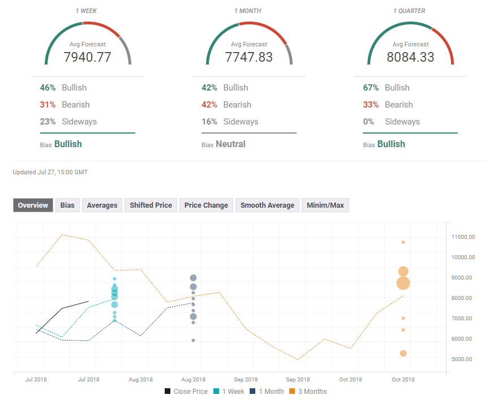
Task: Click the Close Price legend label
Action: (191, 392)
